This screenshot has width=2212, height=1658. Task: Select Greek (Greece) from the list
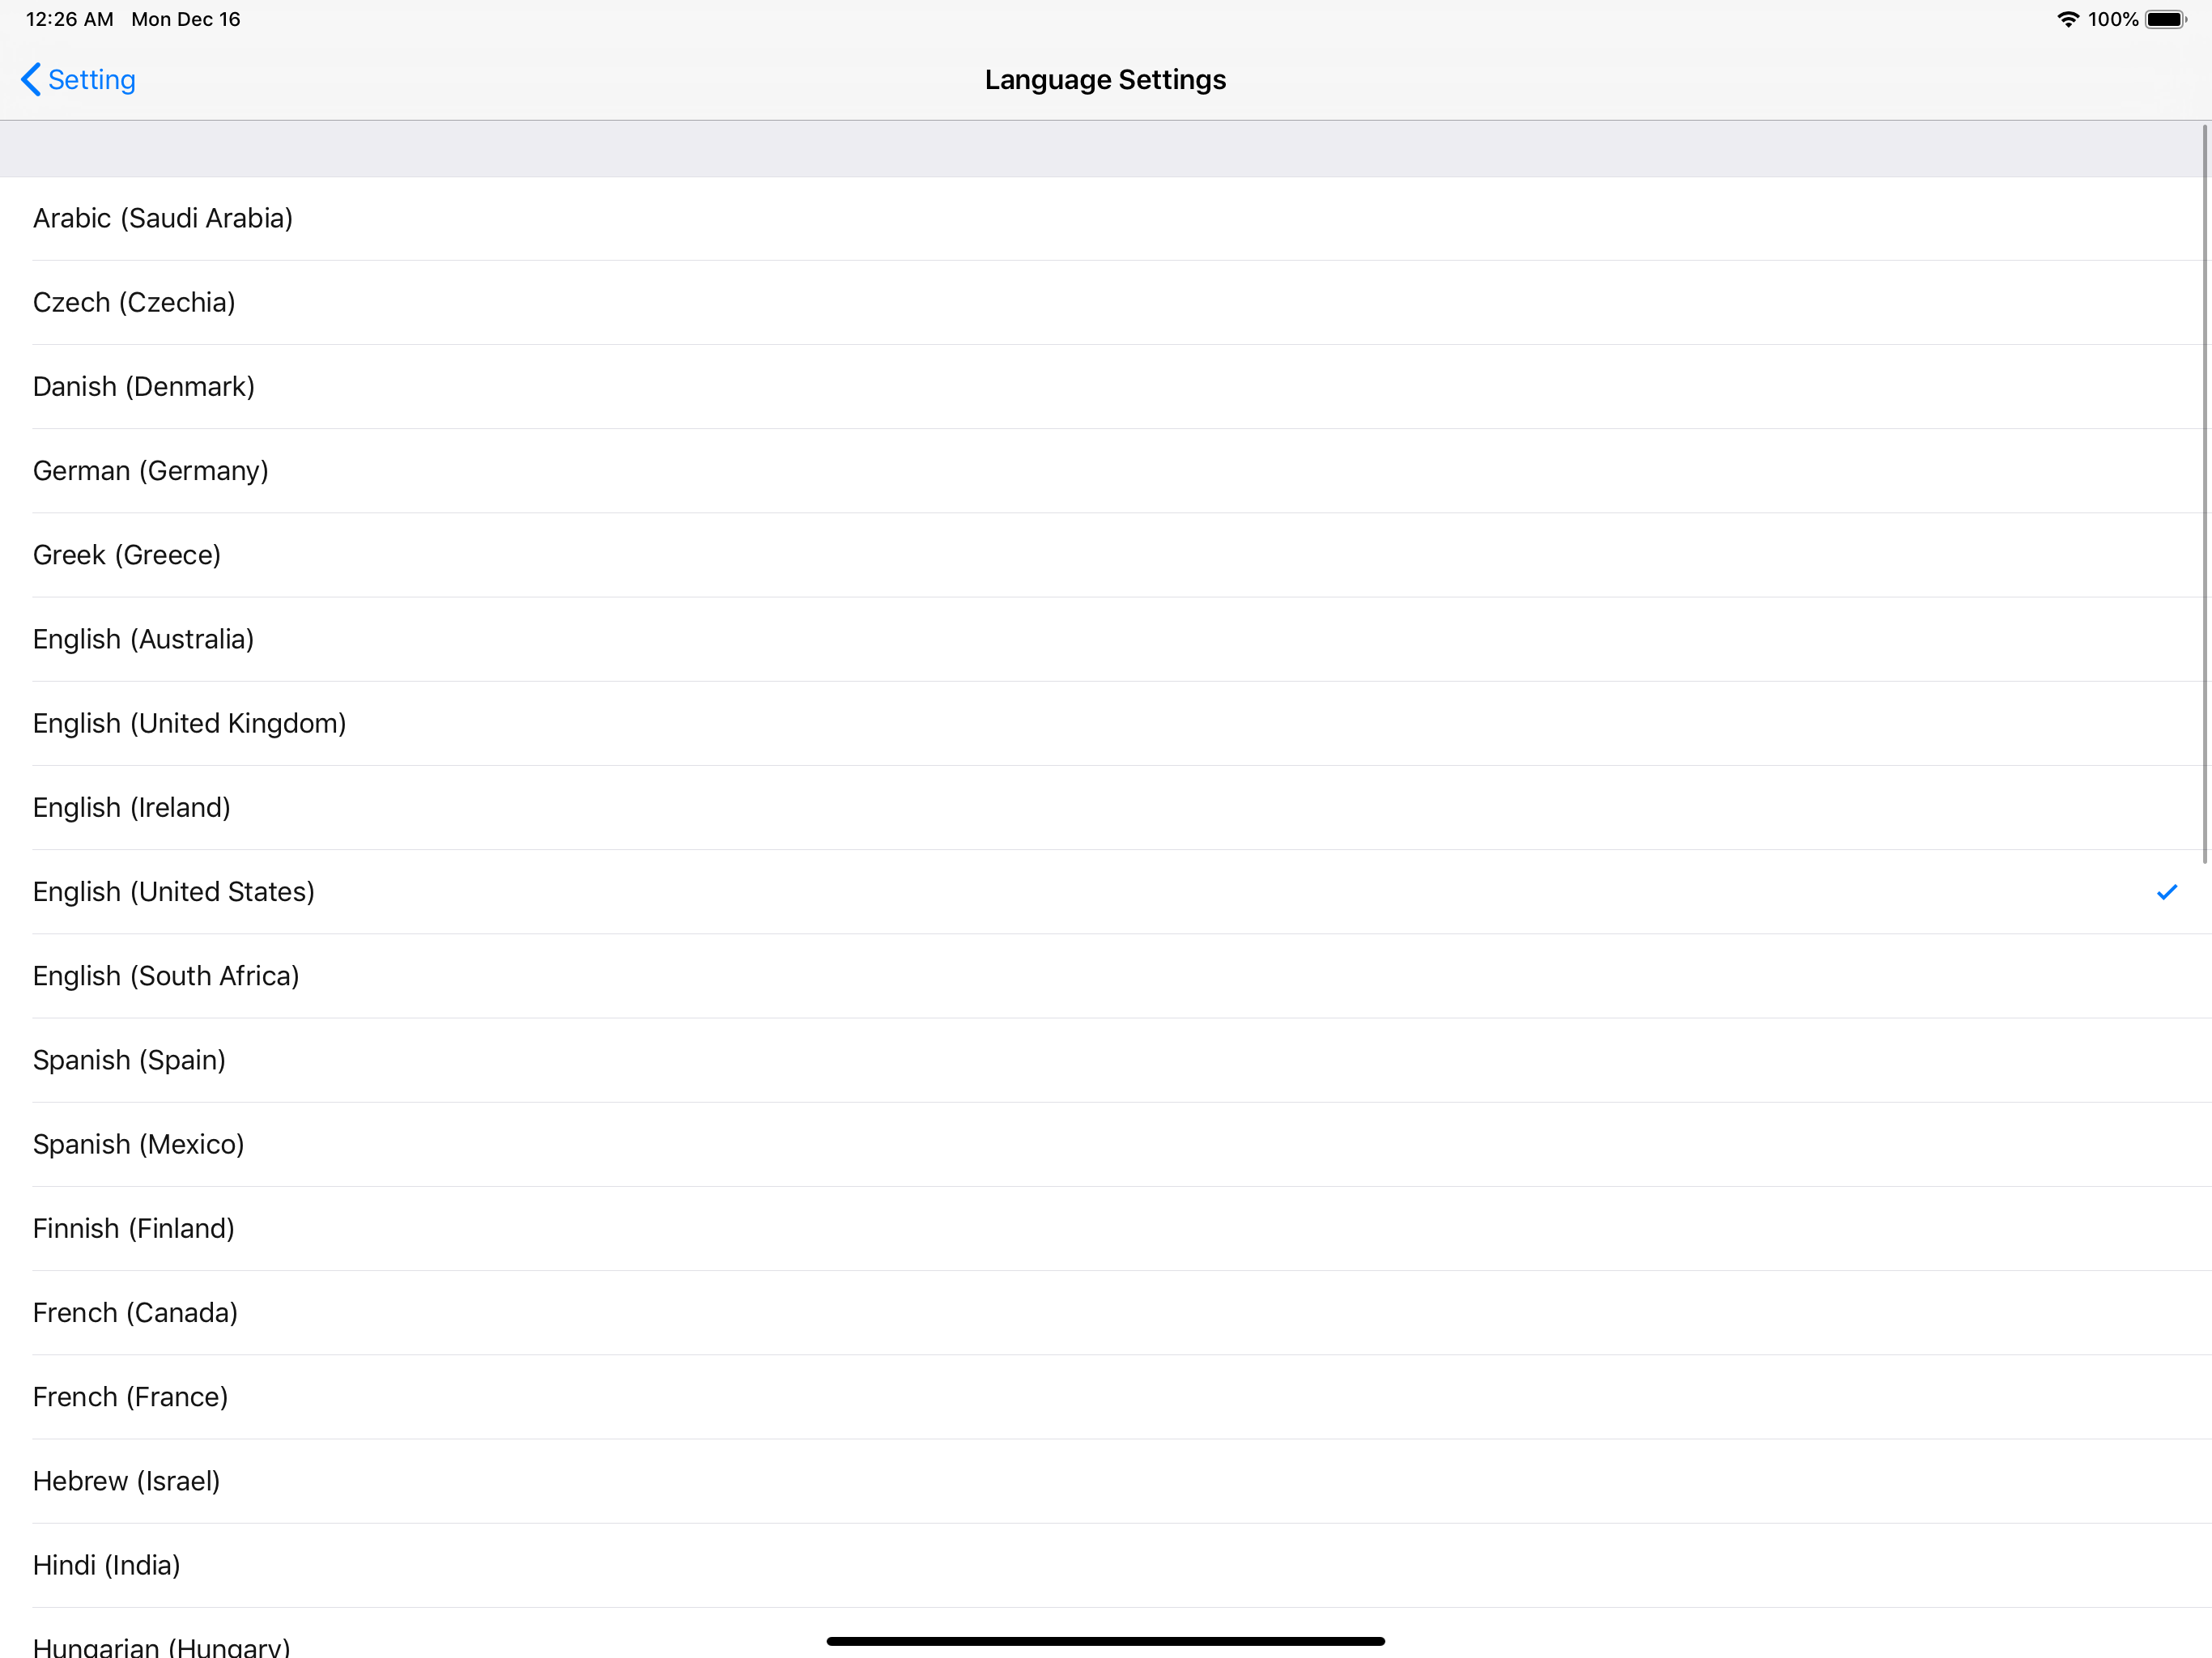pos(126,554)
